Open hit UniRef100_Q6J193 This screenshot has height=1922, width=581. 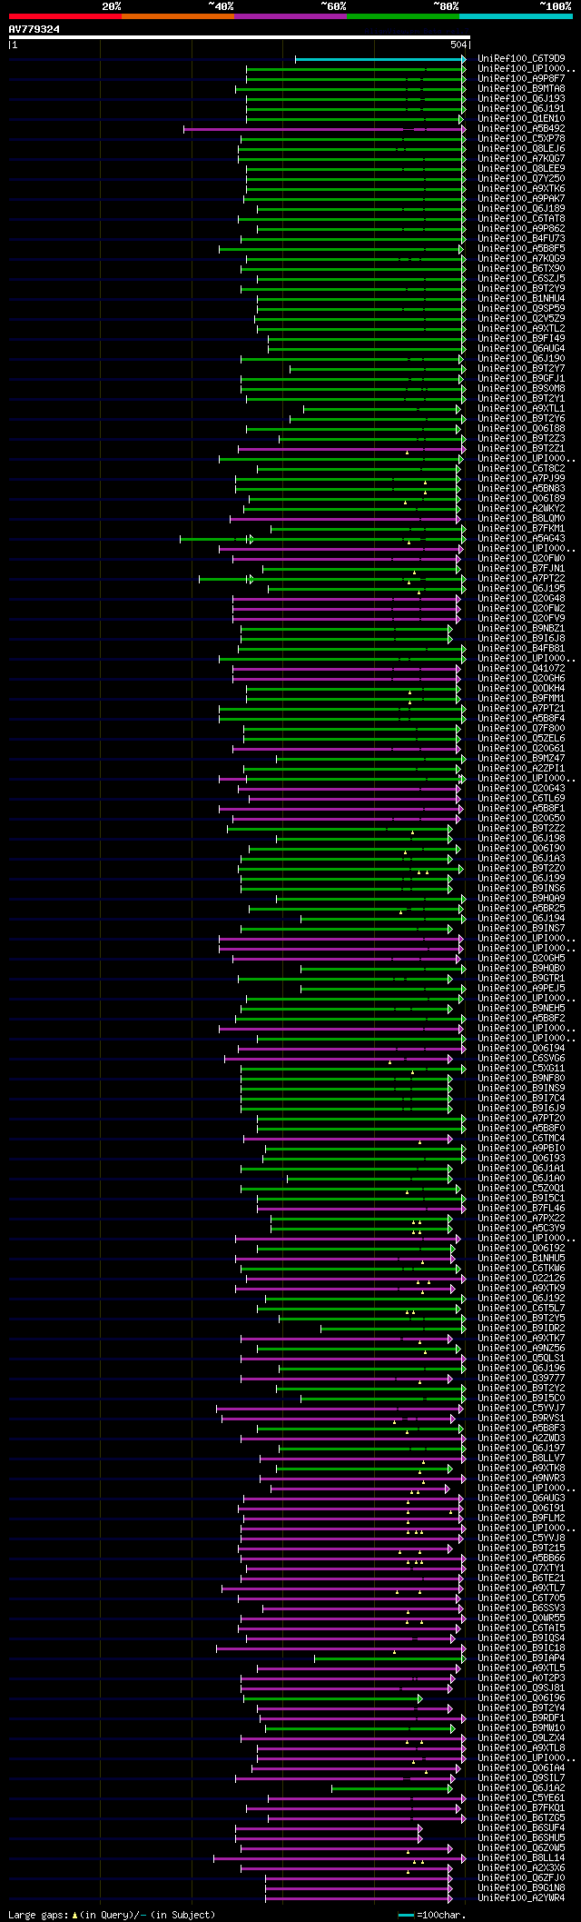521,99
